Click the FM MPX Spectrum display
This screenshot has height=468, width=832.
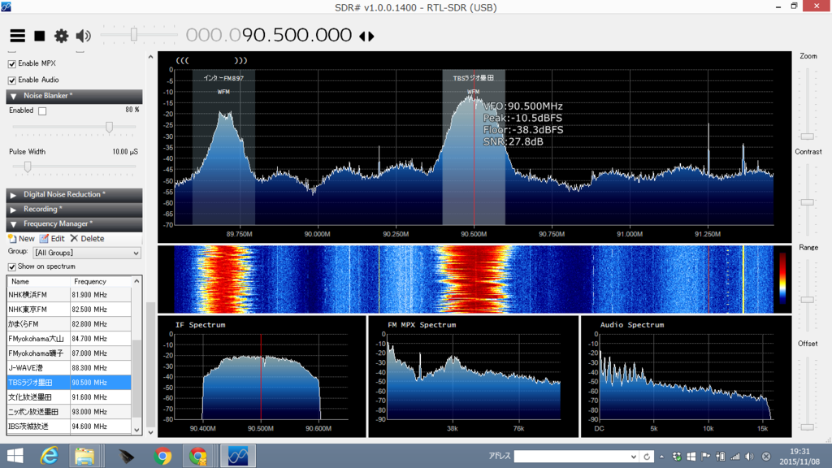[474, 377]
